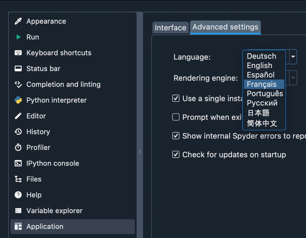Viewport: 306px width, 238px height.
Task: Enable Prompt when exiting checkbox
Action: 176,117
